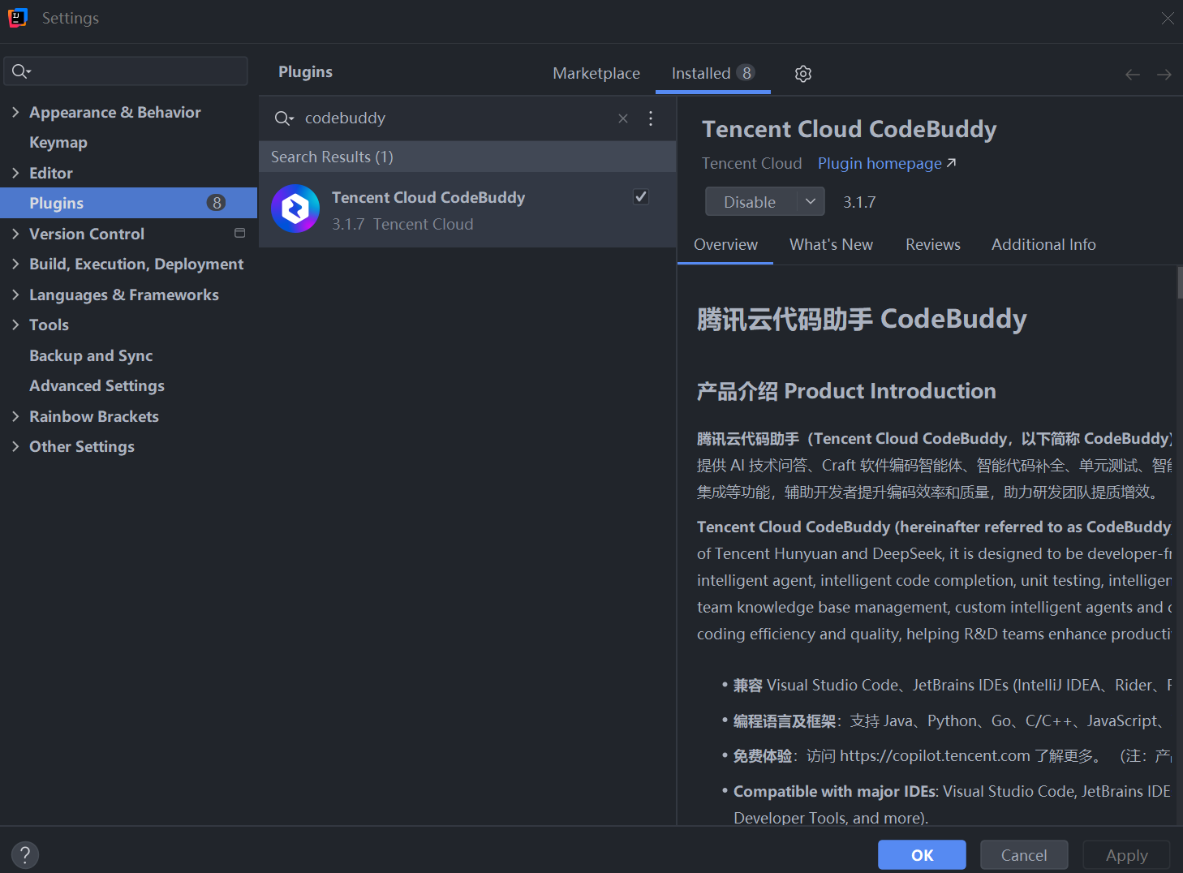Expand the Rainbow Brackets section

pos(15,416)
